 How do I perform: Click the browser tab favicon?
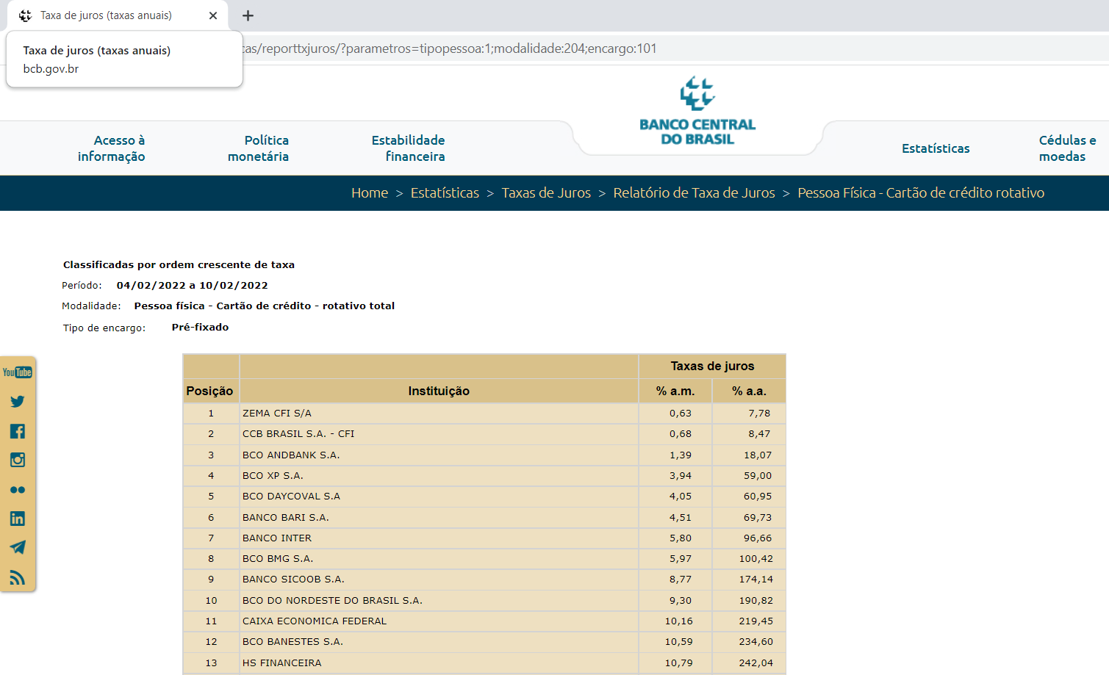(x=25, y=15)
